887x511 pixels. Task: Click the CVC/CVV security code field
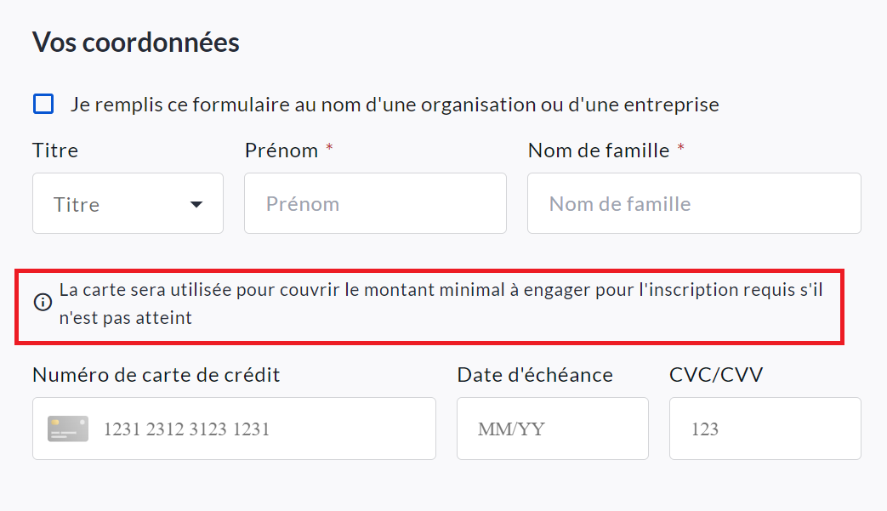pyautogui.click(x=765, y=429)
